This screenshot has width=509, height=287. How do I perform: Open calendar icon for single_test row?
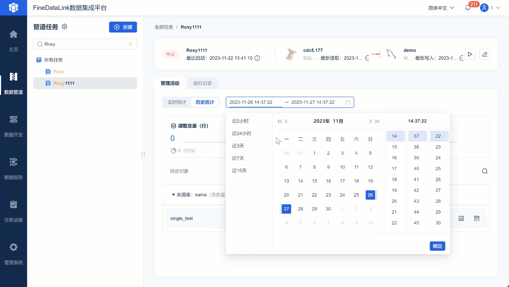point(477,218)
